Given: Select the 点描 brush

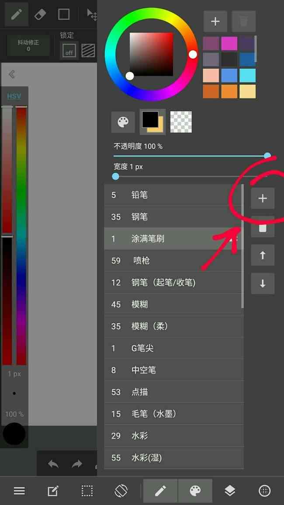Looking at the screenshot, I should click(x=173, y=392).
